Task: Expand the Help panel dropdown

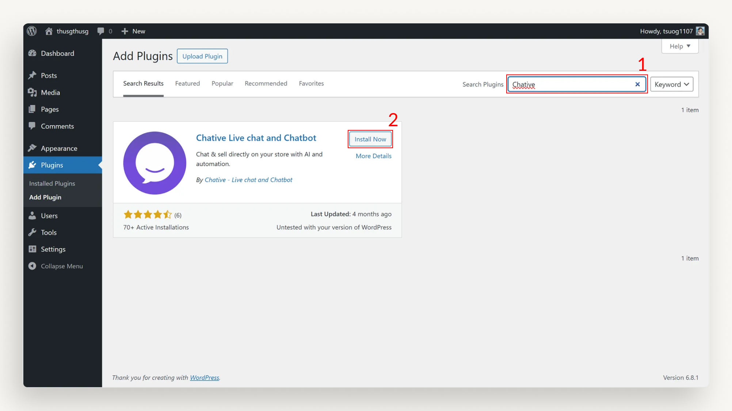Action: coord(680,46)
